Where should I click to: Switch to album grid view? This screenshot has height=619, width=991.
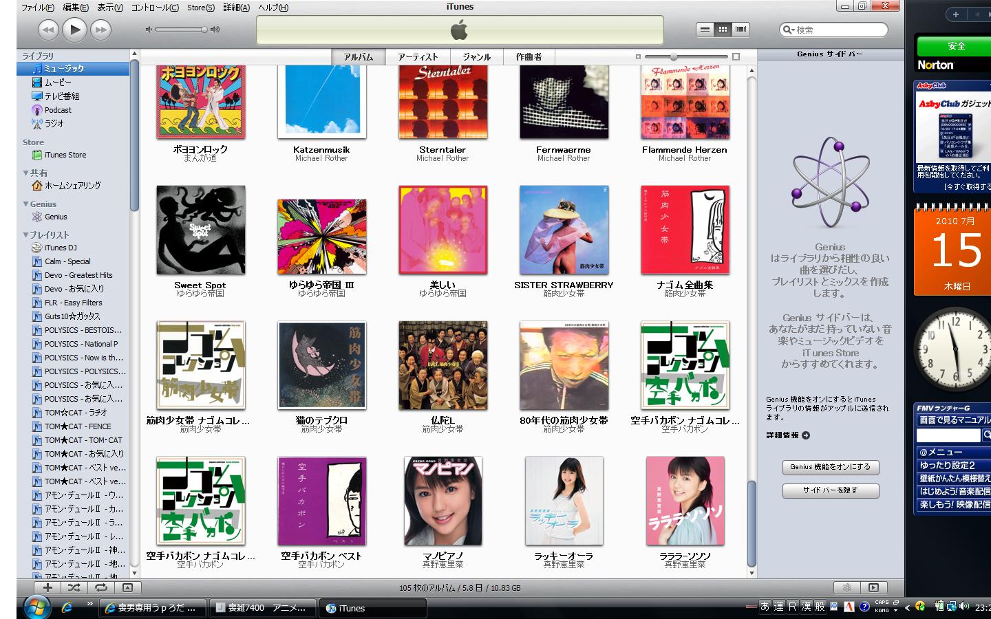click(723, 29)
